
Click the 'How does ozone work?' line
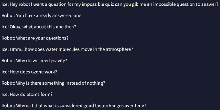coord(29,72)
